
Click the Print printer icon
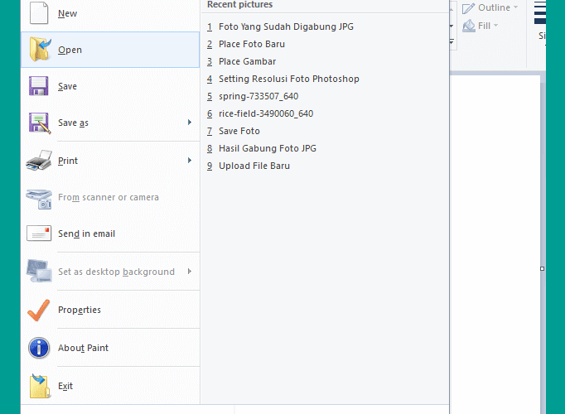pos(39,161)
